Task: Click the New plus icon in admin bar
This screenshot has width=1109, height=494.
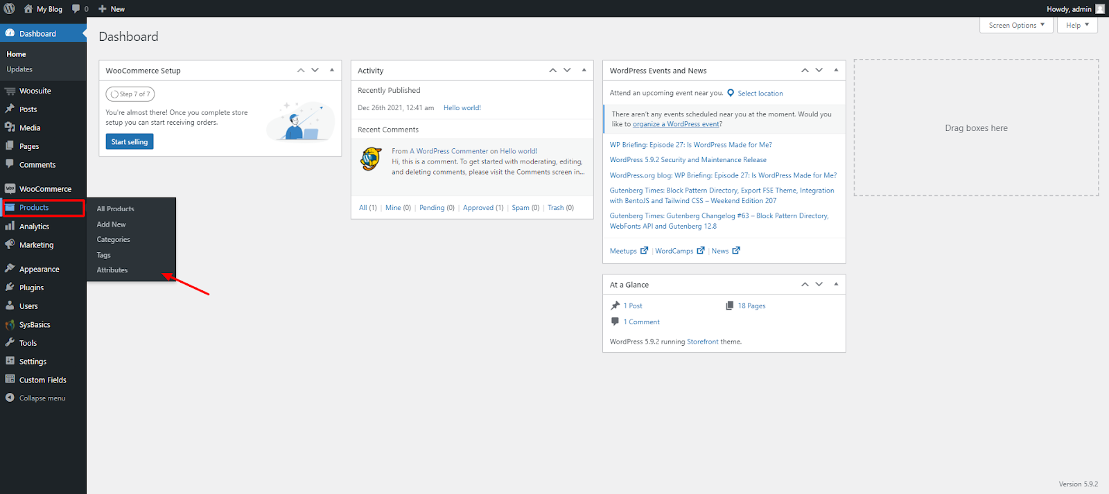Action: (103, 9)
